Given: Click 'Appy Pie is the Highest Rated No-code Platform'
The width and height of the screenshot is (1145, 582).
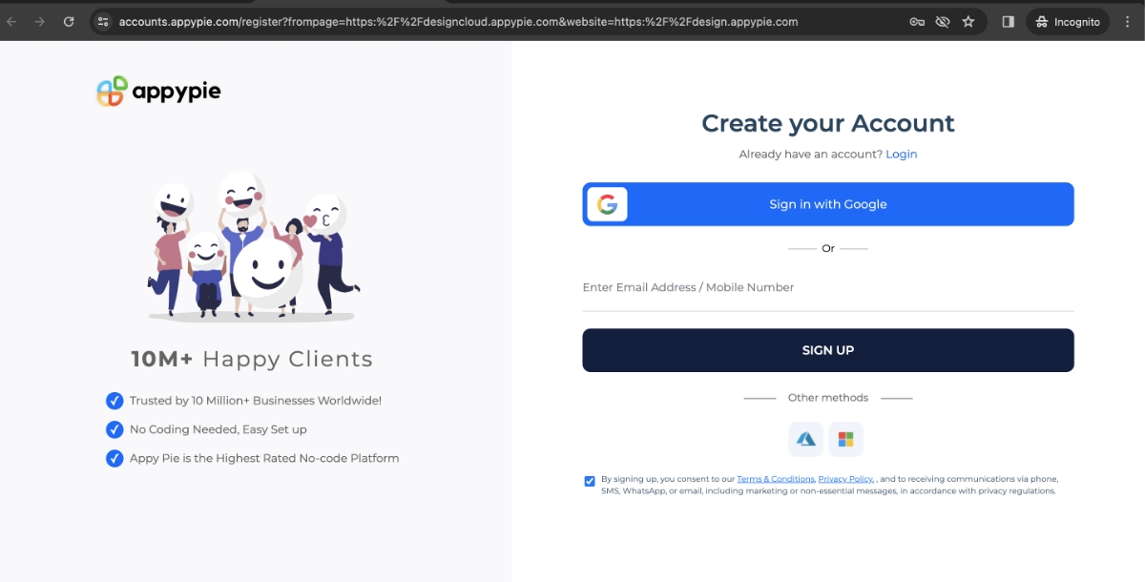Looking at the screenshot, I should pyautogui.click(x=264, y=458).
